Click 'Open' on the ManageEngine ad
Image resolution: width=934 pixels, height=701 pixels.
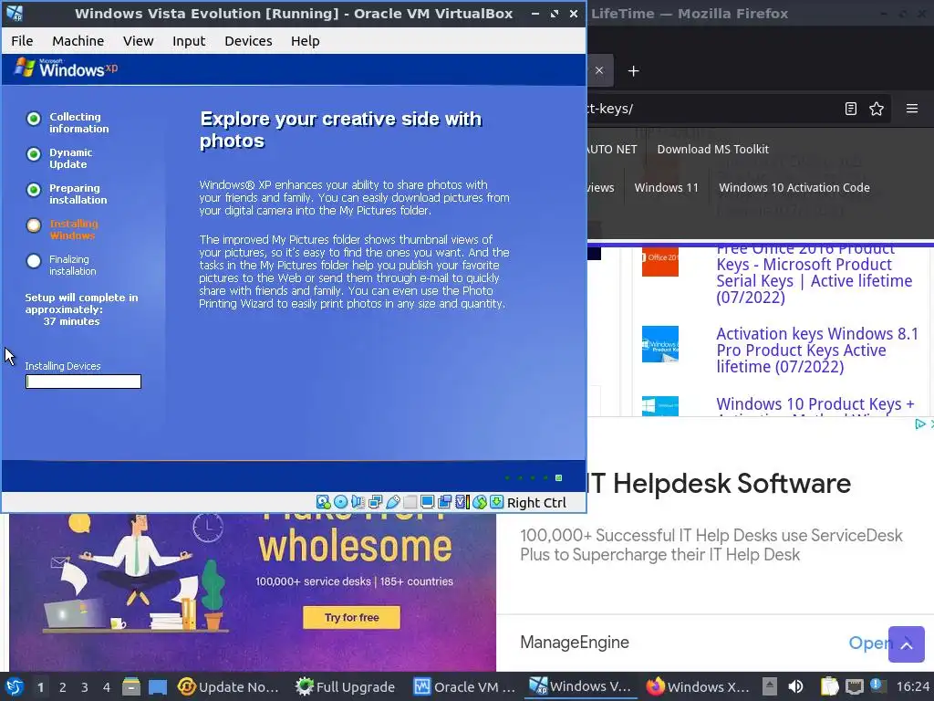(871, 643)
